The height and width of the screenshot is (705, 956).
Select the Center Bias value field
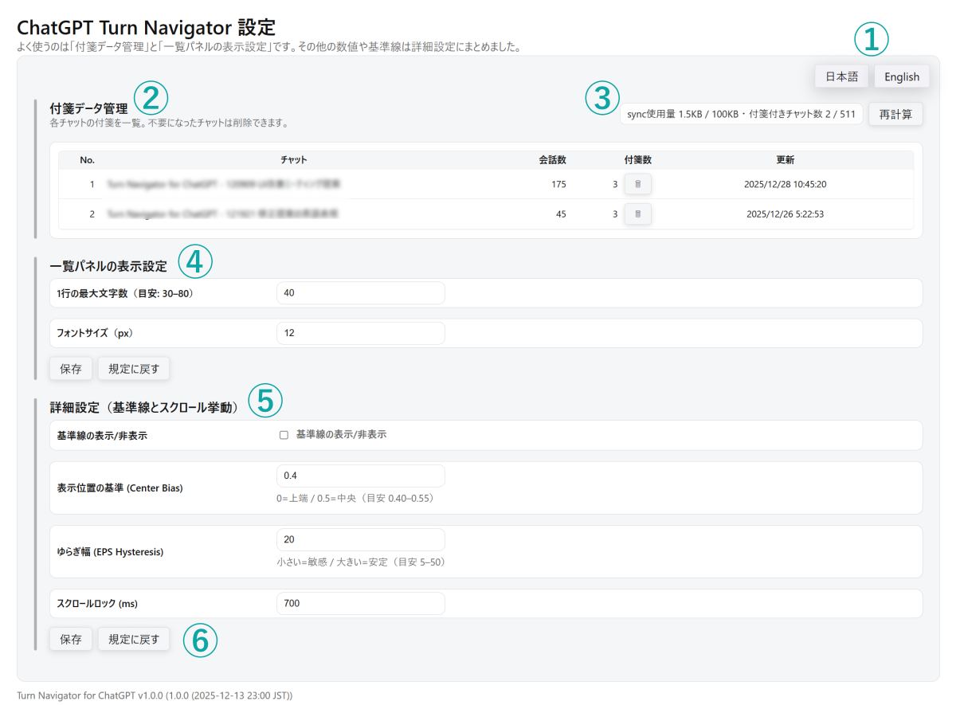coord(360,476)
